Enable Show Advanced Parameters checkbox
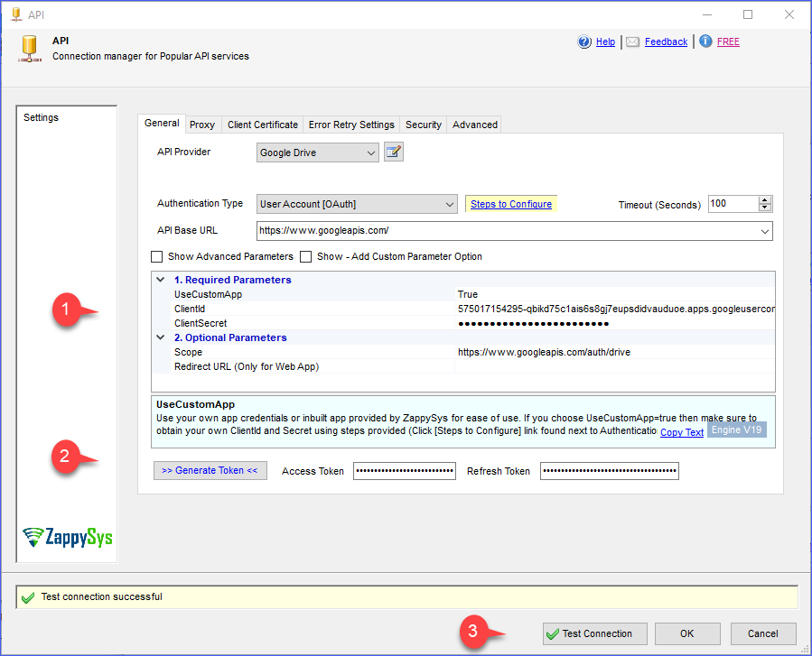 [157, 256]
